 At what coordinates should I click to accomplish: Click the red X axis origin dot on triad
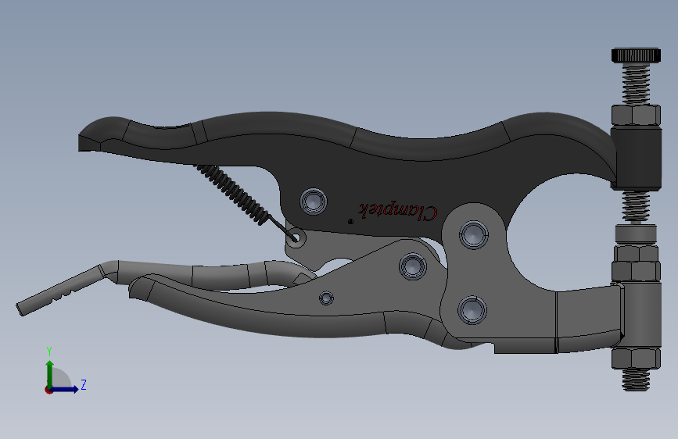(48, 390)
